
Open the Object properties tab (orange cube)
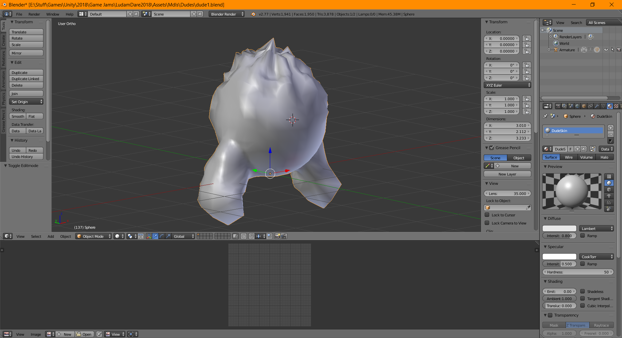(584, 106)
